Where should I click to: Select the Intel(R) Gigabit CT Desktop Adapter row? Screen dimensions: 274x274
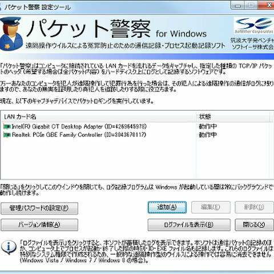(x=136, y=127)
